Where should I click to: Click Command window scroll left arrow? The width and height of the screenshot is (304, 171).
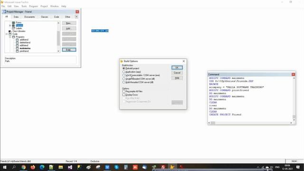(209, 123)
